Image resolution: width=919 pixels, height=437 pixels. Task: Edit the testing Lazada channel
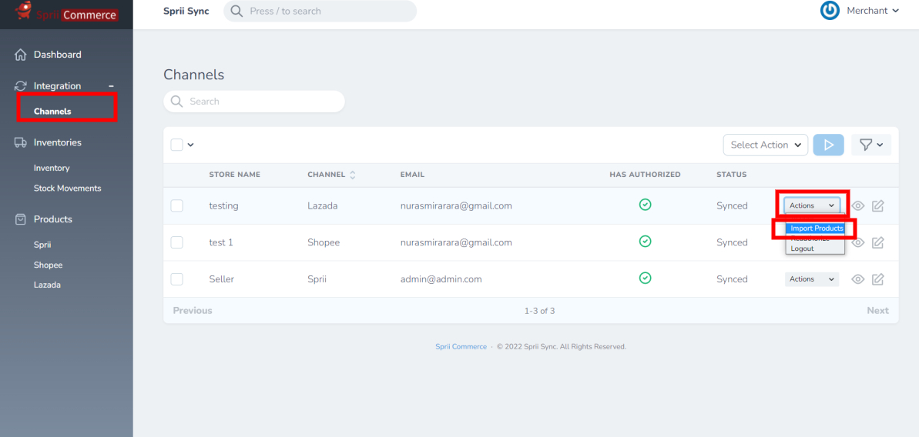point(877,206)
